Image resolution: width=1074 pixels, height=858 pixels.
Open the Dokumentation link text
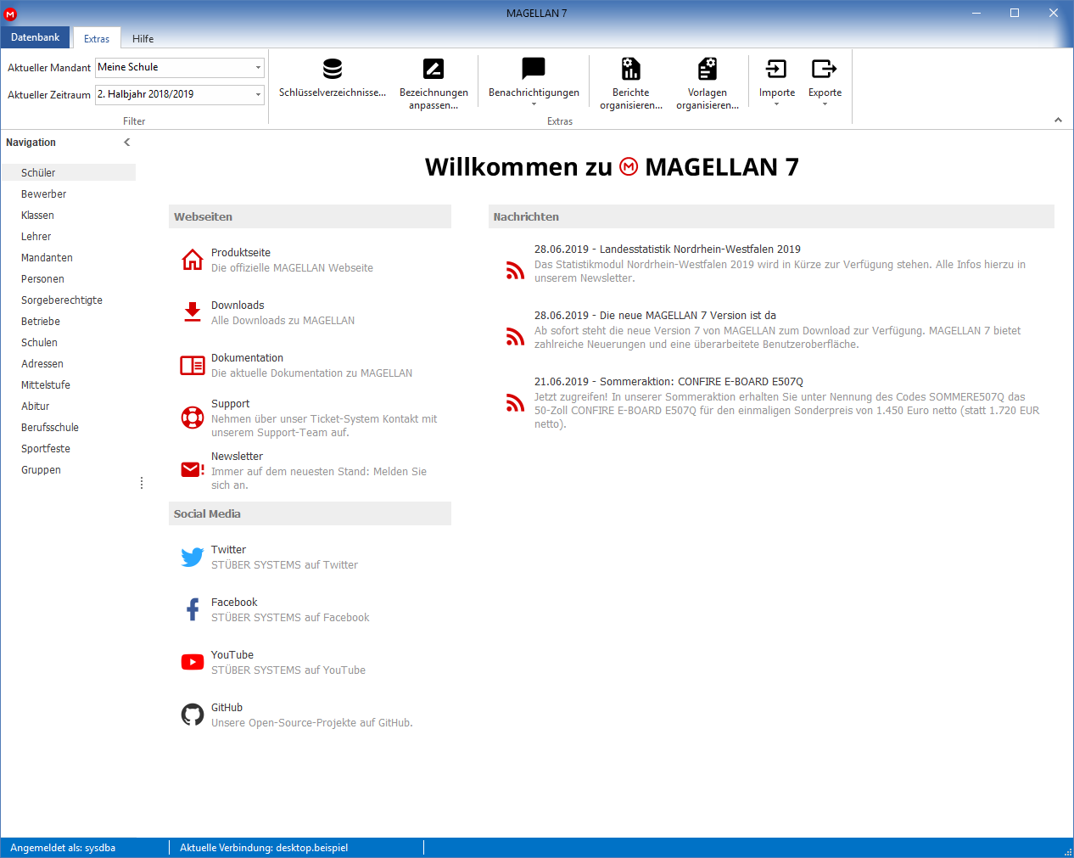coord(247,358)
